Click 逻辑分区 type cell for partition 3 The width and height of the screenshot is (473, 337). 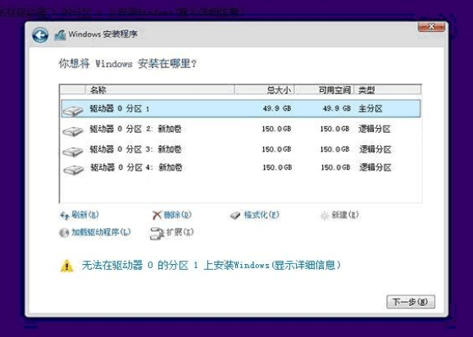click(x=375, y=149)
